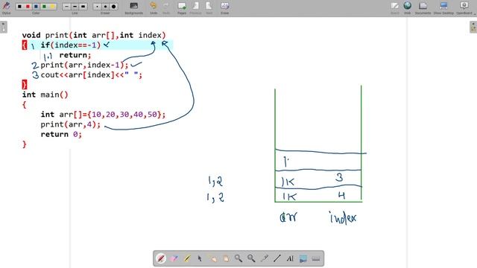477x268 pixels.
Task: Select the Laser pointer tool
Action: [264, 258]
